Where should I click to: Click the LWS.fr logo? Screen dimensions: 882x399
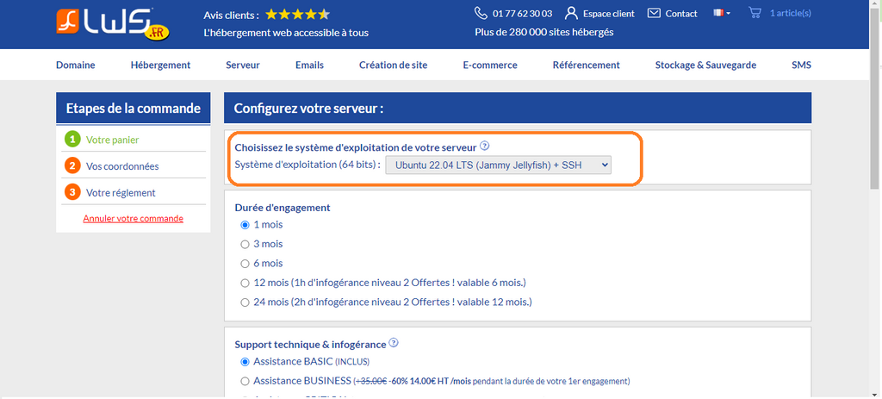113,24
